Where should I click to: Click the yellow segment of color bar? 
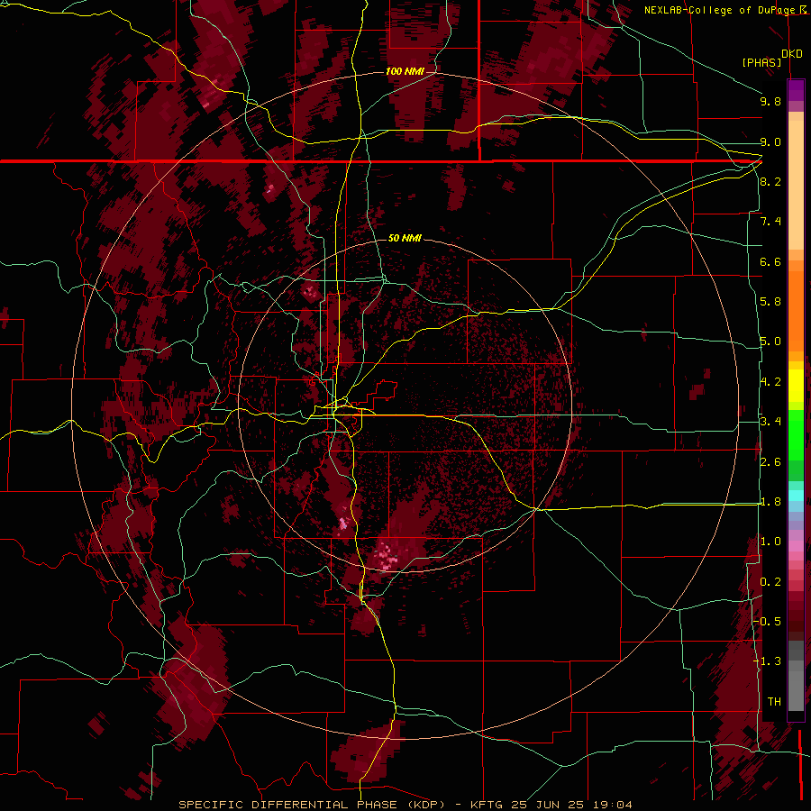pos(796,386)
